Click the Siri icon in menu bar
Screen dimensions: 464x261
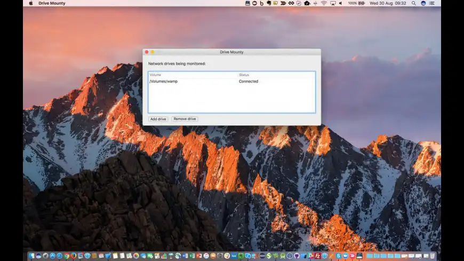pyautogui.click(x=423, y=3)
